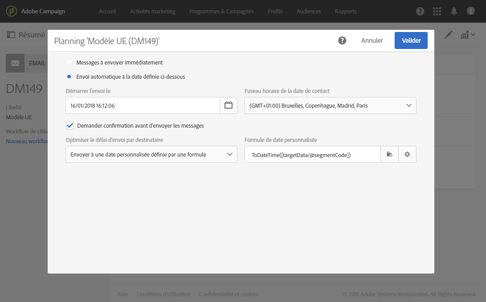
Task: Uncheck 'Demander confirmation avant d'envoyer les messages'
Action: click(70, 125)
